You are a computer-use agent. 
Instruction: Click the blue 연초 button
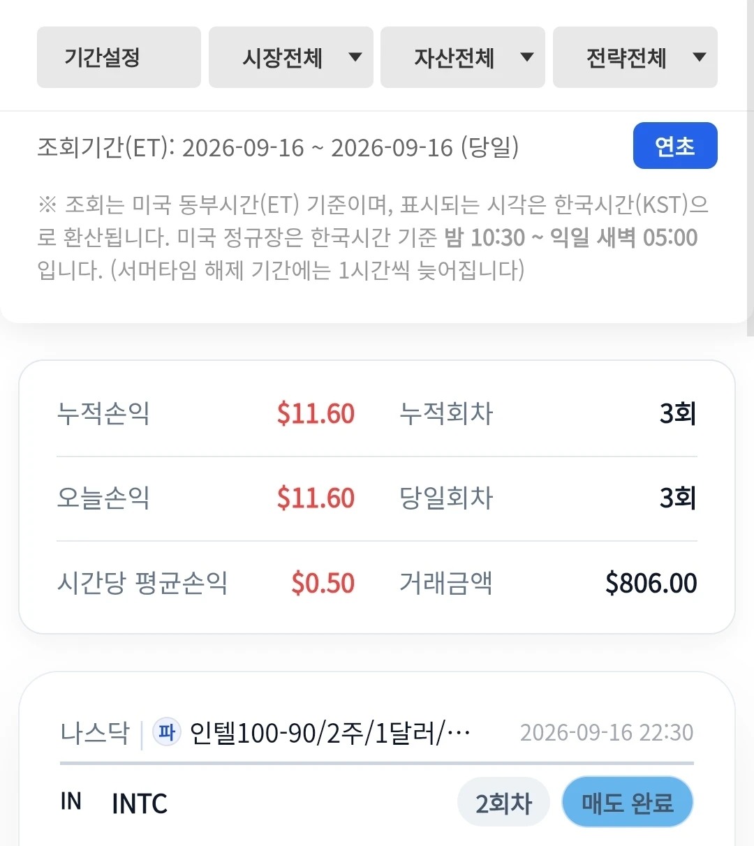(x=675, y=146)
